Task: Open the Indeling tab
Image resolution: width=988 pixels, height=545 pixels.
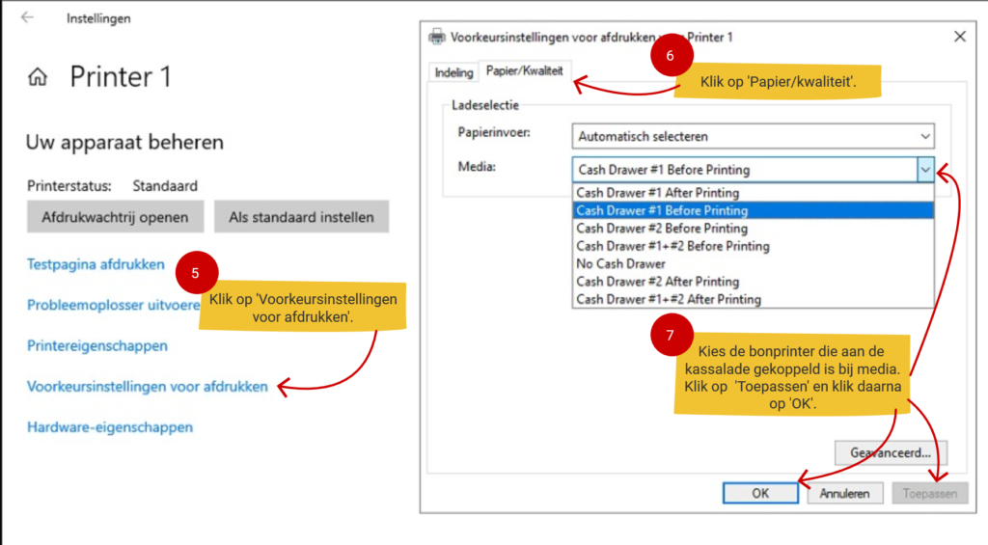Action: 453,72
